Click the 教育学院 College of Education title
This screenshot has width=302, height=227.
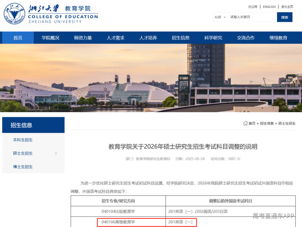point(63,14)
